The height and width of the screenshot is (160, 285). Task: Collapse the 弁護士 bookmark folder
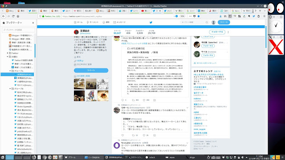[8, 56]
